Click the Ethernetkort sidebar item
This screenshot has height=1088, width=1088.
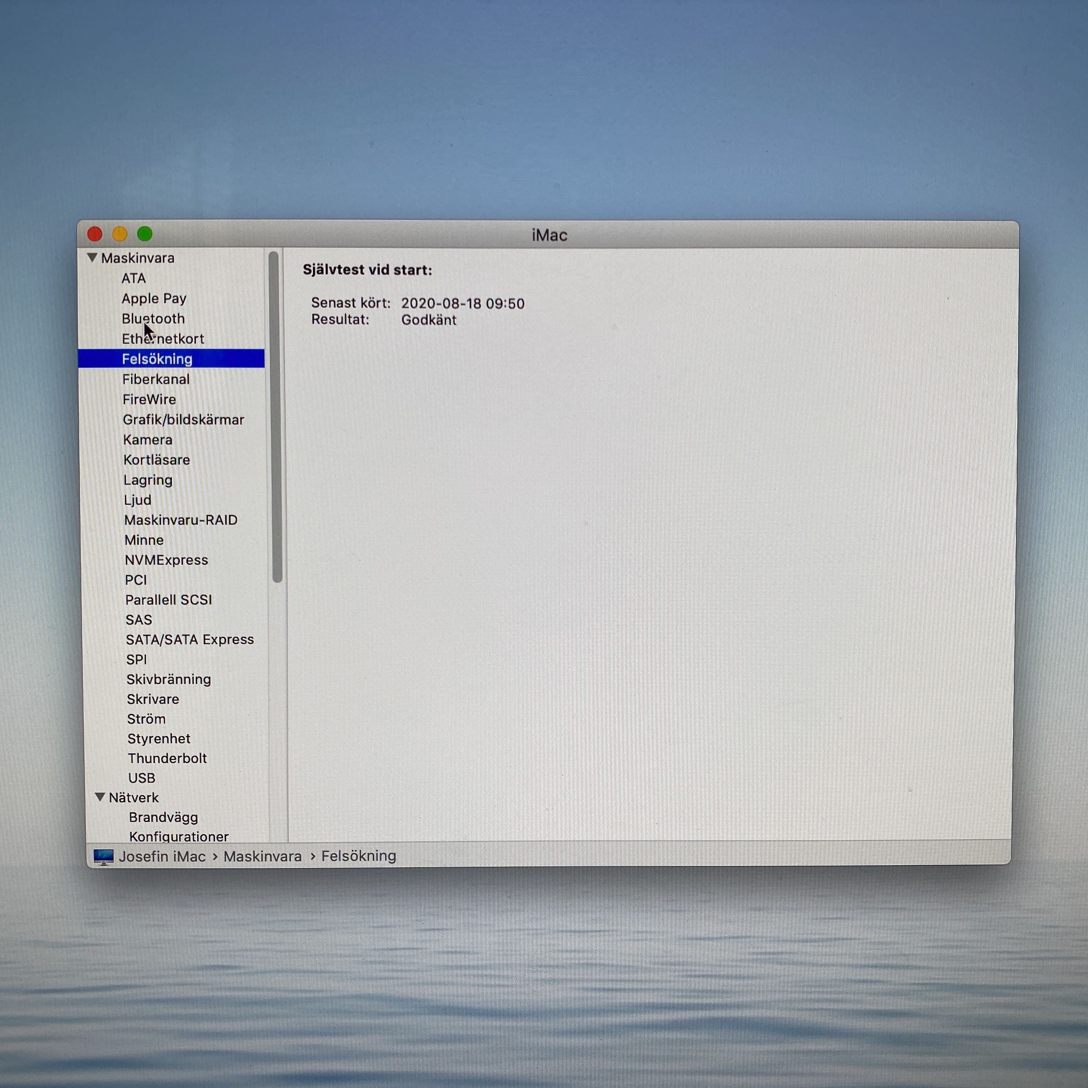[x=163, y=339]
